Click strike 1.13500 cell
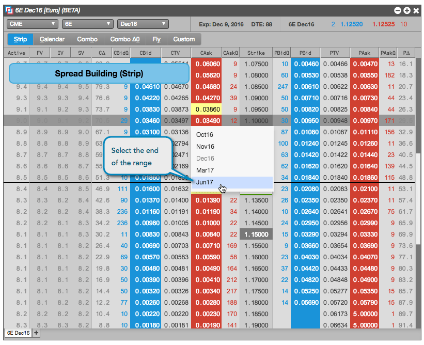Viewport: 424px width, 345px height. coord(256,200)
